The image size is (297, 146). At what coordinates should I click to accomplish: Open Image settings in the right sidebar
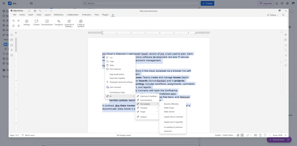[x=286, y=45]
